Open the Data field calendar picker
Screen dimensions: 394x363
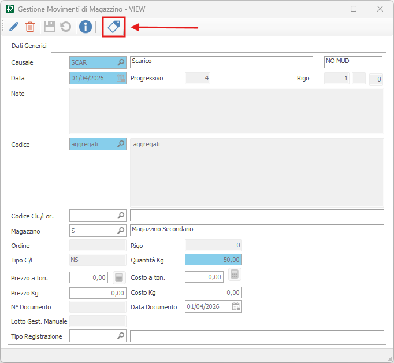coord(121,78)
